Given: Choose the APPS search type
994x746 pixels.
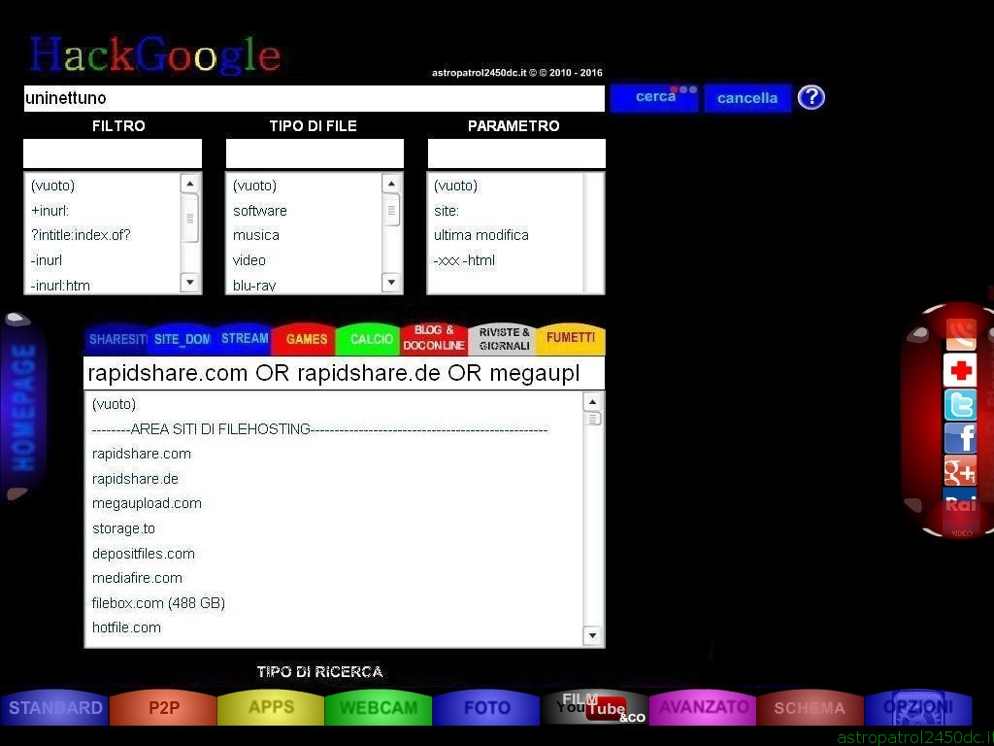Looking at the screenshot, I should 272,707.
